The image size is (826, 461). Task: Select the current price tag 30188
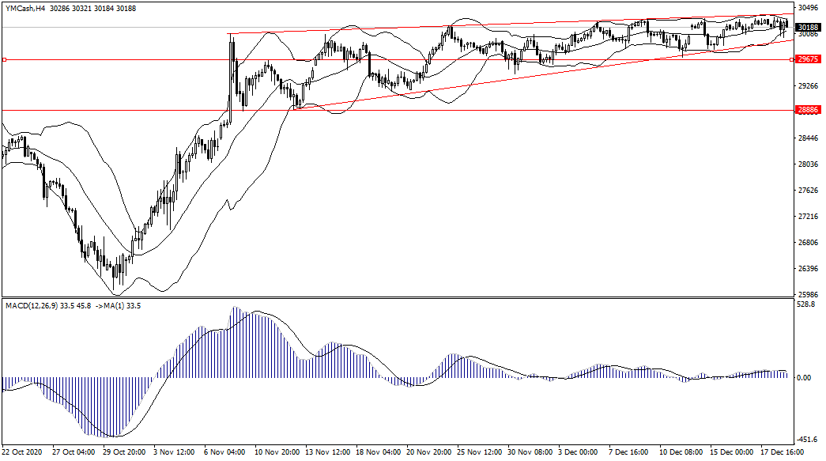[x=806, y=27]
